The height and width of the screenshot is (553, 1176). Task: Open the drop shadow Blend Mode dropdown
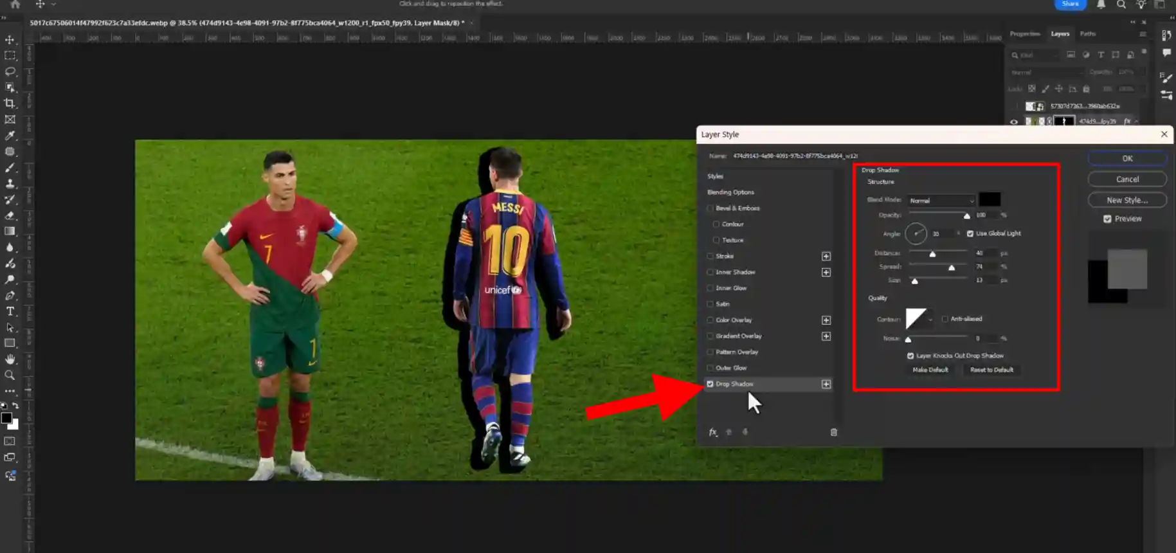point(941,201)
